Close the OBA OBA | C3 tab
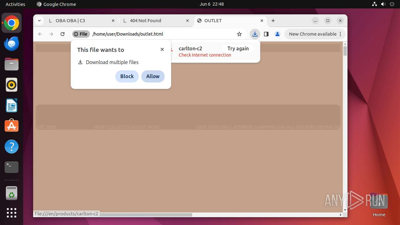This screenshot has height=225, width=400. [113, 21]
